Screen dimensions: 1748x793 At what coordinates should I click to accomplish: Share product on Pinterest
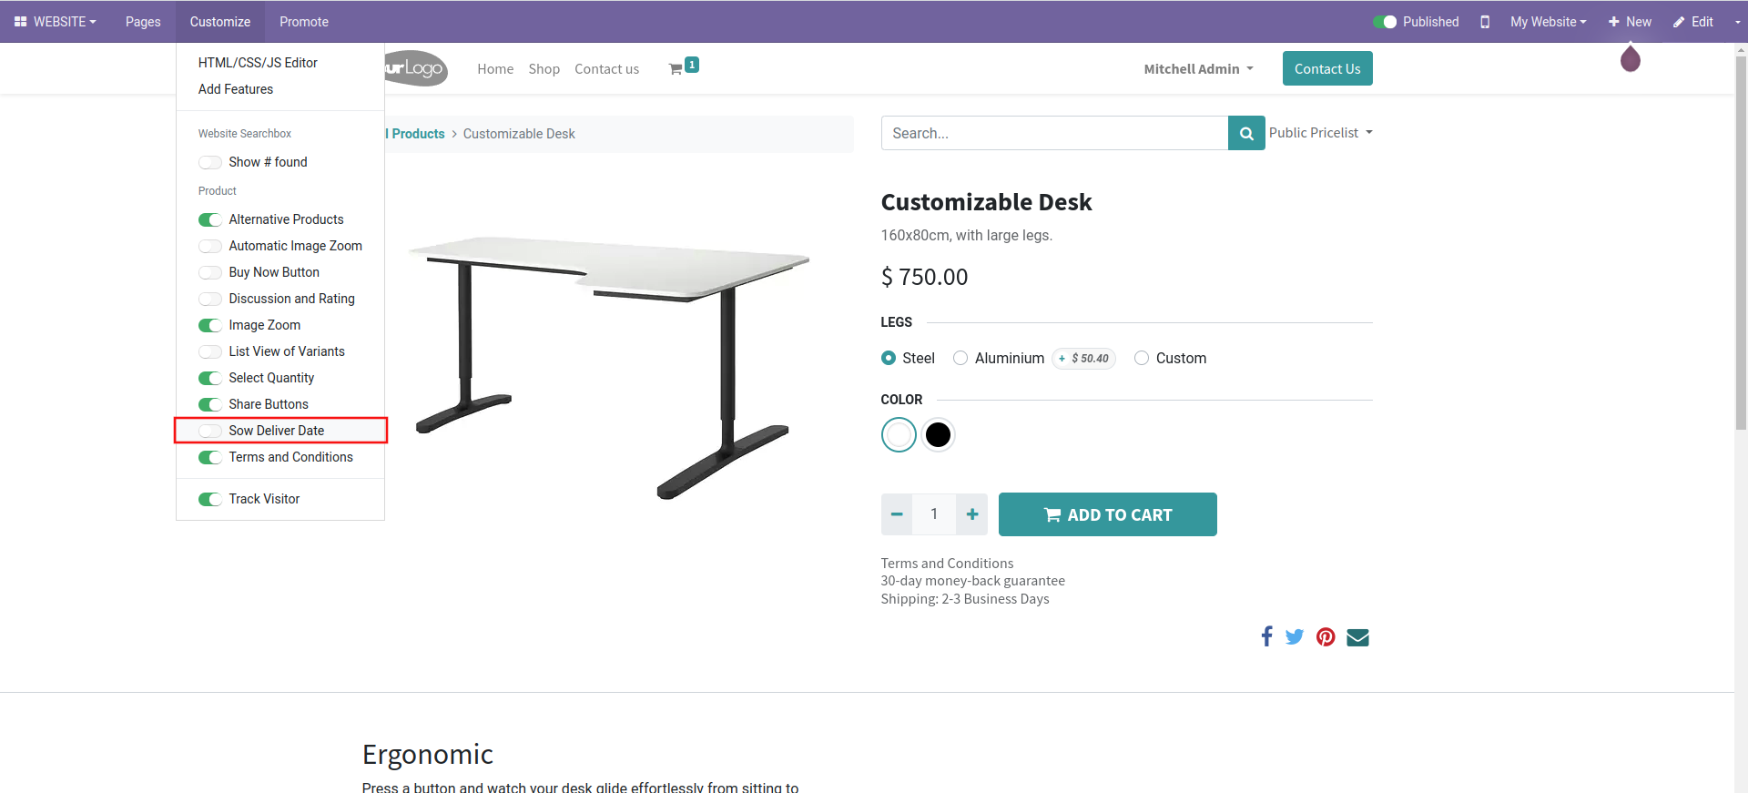(x=1326, y=637)
